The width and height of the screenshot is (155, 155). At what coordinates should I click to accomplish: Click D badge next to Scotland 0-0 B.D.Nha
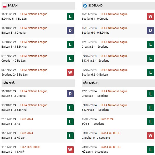click(x=150, y=31)
